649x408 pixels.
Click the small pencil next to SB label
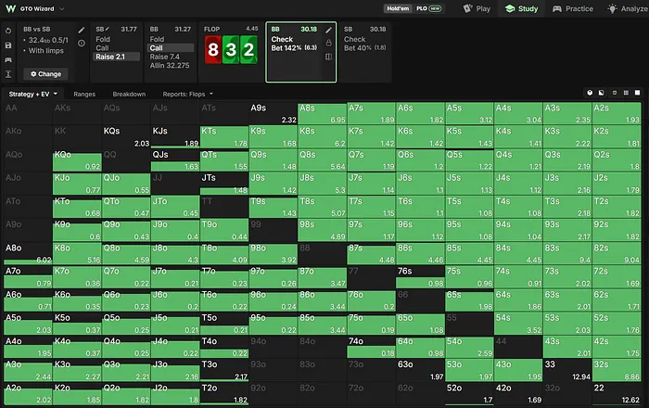pyautogui.click(x=108, y=29)
